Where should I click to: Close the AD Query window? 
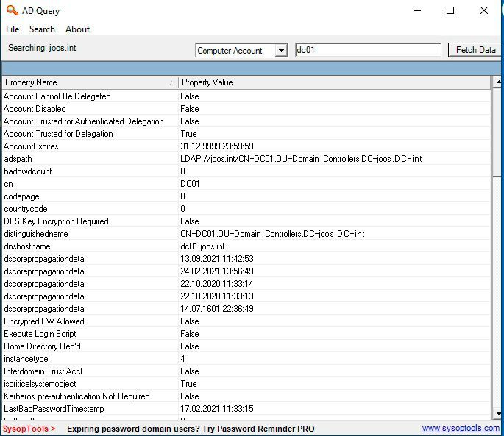(x=483, y=10)
